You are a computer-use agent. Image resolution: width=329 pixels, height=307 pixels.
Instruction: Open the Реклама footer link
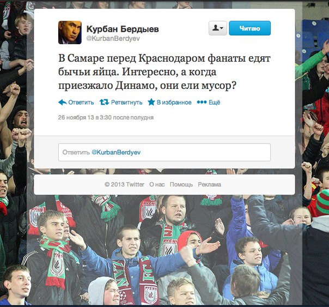point(209,184)
